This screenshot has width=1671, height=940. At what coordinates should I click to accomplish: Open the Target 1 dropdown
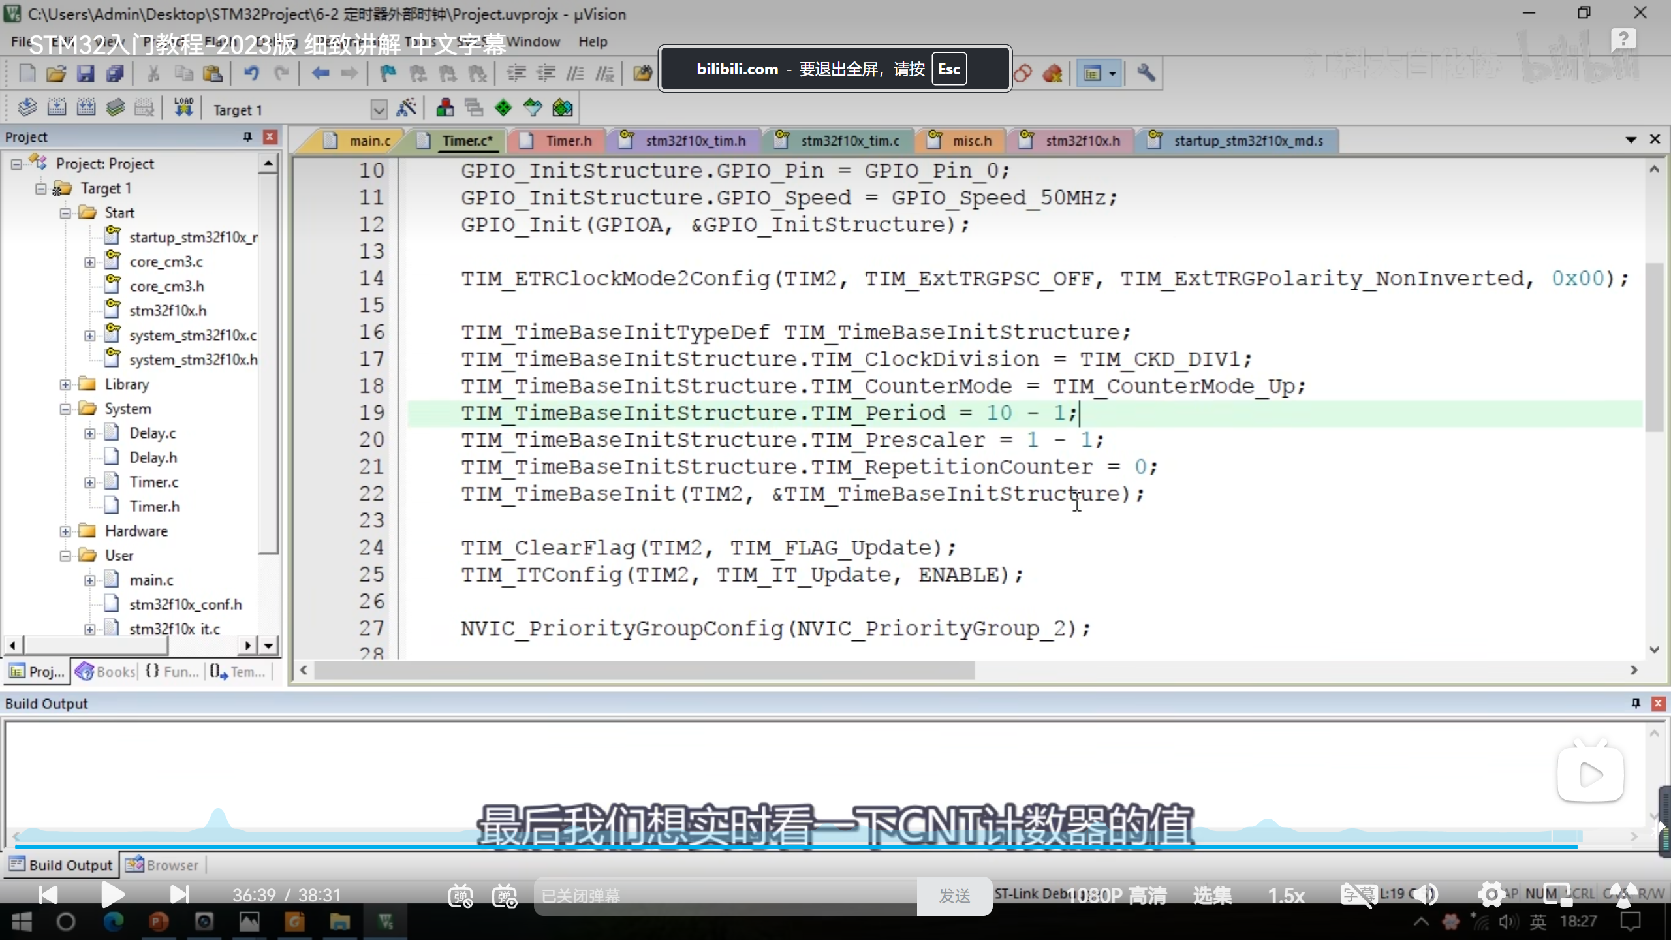[379, 110]
